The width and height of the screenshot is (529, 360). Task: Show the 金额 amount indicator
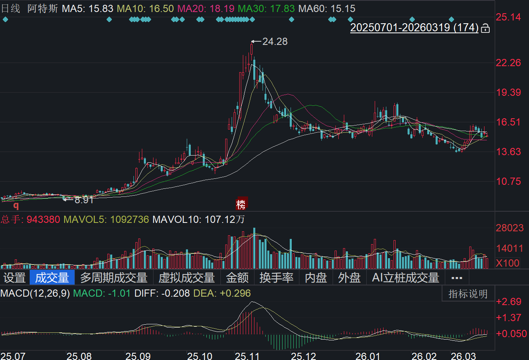point(237,277)
